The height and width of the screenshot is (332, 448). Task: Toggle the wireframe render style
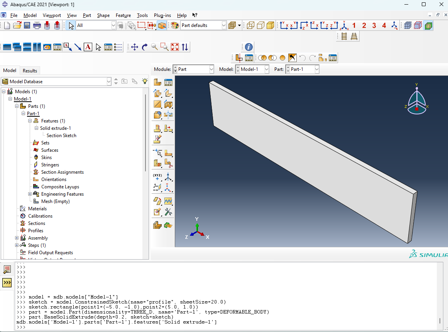tap(250, 25)
